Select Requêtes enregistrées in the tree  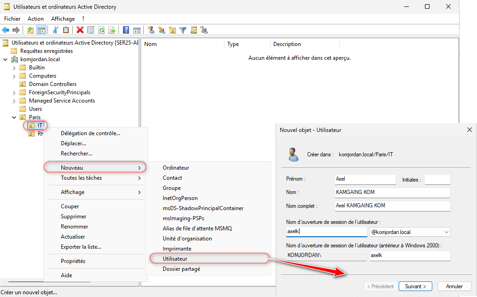47,51
